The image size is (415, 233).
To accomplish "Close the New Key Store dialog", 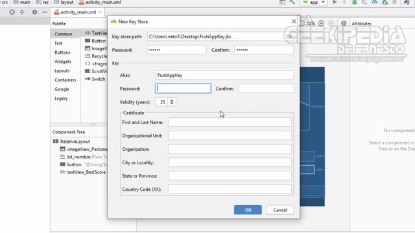I will tap(294, 21).
